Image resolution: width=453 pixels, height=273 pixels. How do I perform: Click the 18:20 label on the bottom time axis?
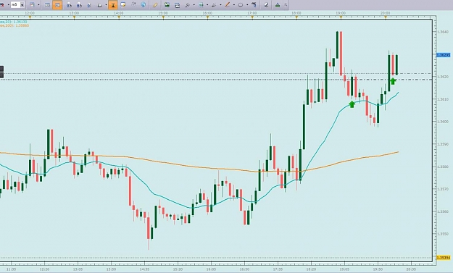(x=311, y=269)
